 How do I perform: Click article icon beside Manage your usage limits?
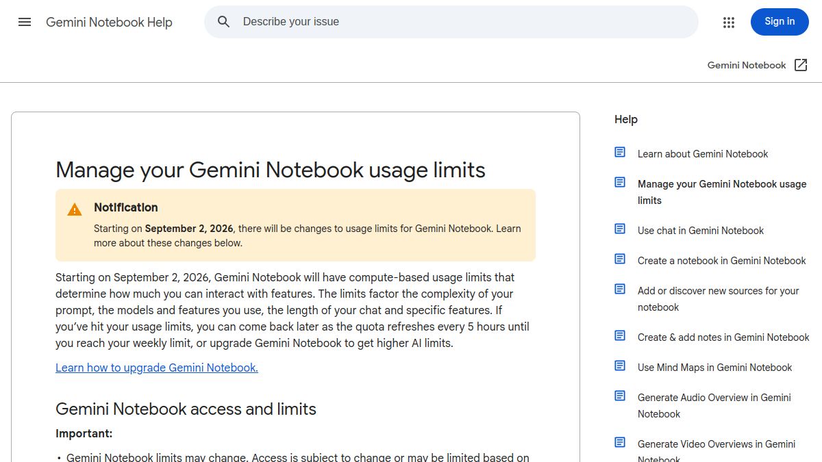pos(620,183)
